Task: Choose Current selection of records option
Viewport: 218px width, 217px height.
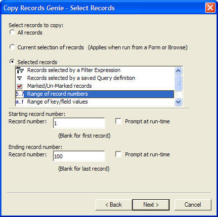Action: coord(12,47)
